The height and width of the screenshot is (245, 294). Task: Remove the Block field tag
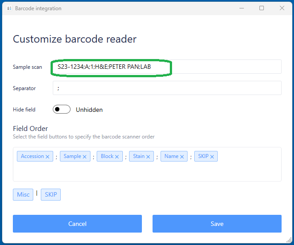pos(117,157)
